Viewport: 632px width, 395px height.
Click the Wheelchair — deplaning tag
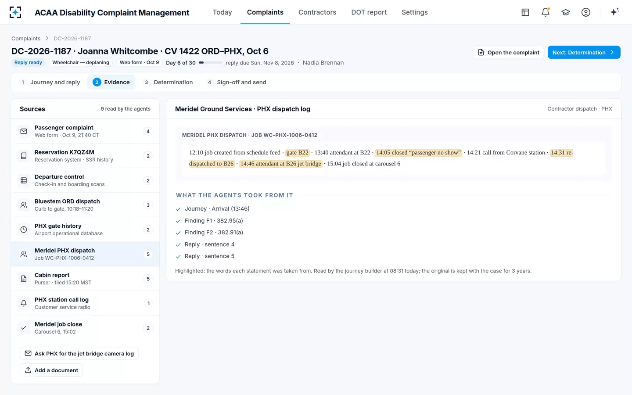pyautogui.click(x=81, y=62)
